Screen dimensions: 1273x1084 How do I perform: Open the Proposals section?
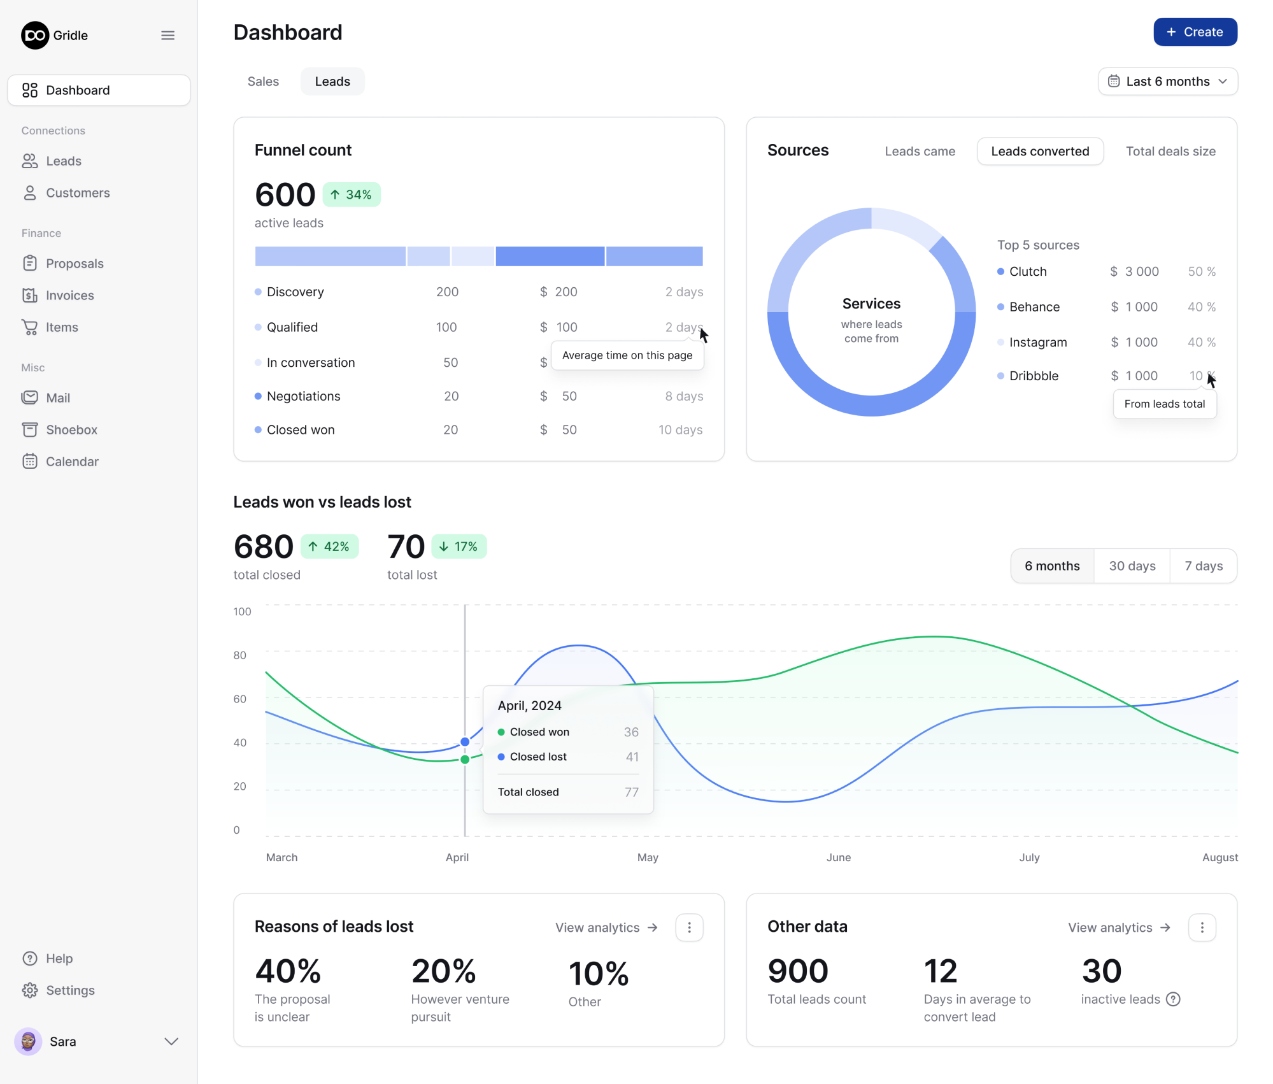[x=75, y=263]
